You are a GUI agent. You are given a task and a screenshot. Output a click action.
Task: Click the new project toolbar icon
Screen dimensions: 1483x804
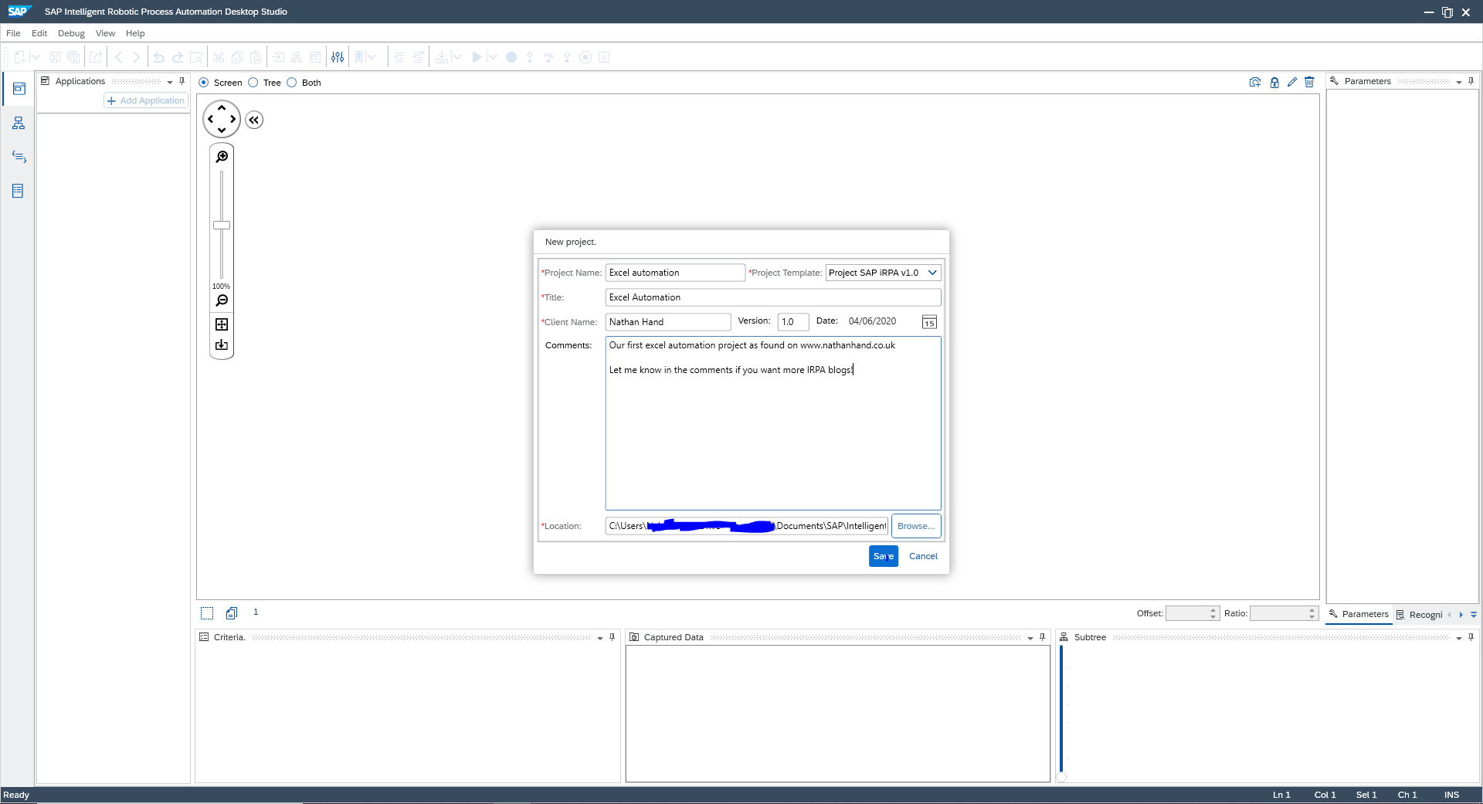[x=20, y=57]
